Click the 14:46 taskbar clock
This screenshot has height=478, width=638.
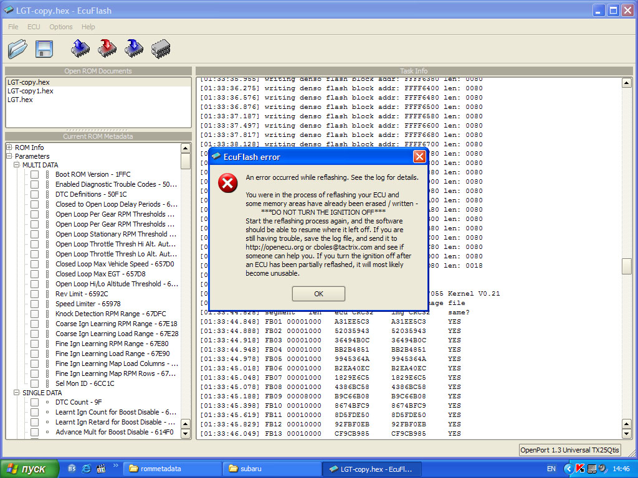tap(621, 469)
